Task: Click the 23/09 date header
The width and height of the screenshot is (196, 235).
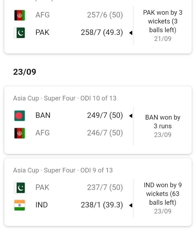Action: 25,72
